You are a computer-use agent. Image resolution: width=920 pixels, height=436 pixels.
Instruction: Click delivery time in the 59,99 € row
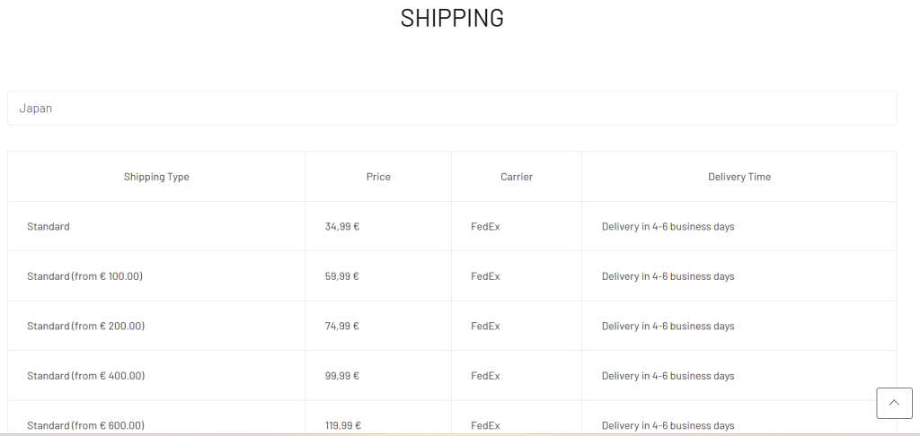[x=668, y=276]
